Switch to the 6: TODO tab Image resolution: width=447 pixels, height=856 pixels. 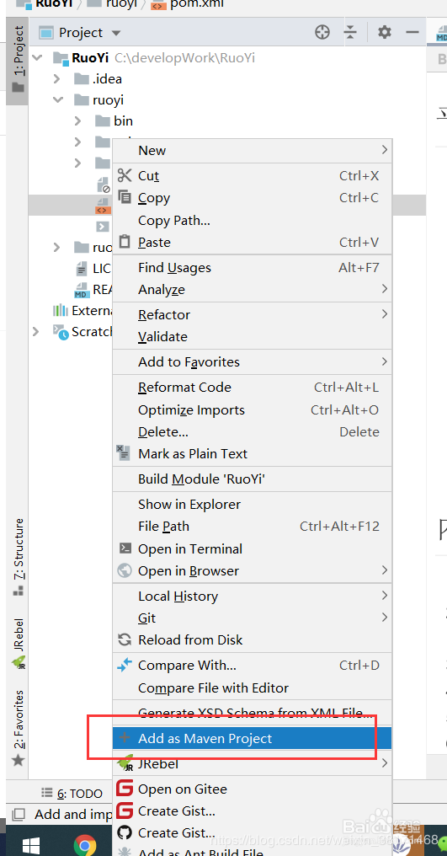click(73, 794)
